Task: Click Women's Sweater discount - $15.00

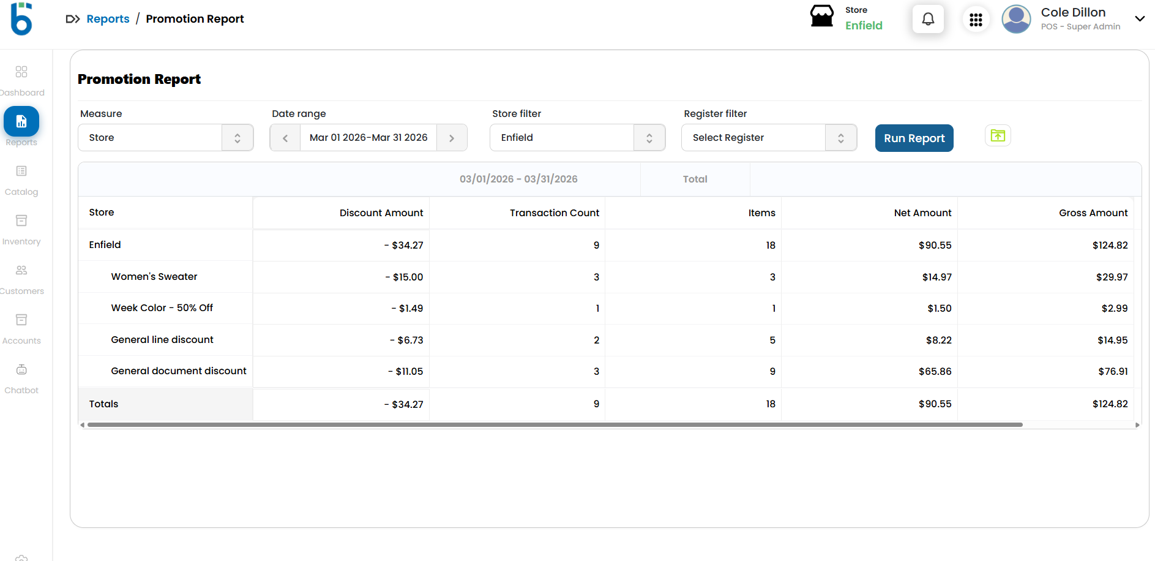Action: coord(404,277)
